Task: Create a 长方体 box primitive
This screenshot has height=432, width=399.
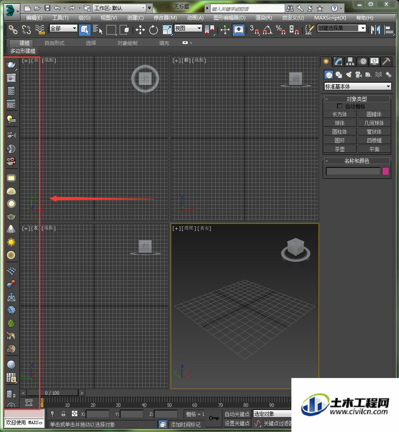Action: pyautogui.click(x=340, y=114)
